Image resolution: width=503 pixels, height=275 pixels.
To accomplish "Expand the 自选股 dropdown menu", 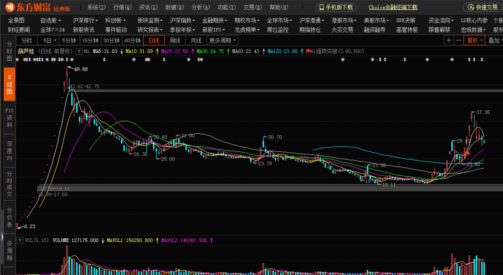I will 51,20.
